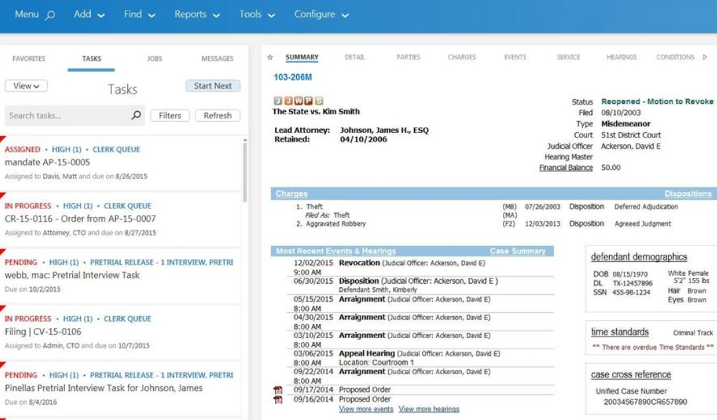Open PDF icon for 09/17/2014 Proposed Order
The width and height of the screenshot is (717, 420).
click(278, 390)
